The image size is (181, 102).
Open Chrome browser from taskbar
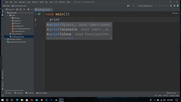[42, 100]
